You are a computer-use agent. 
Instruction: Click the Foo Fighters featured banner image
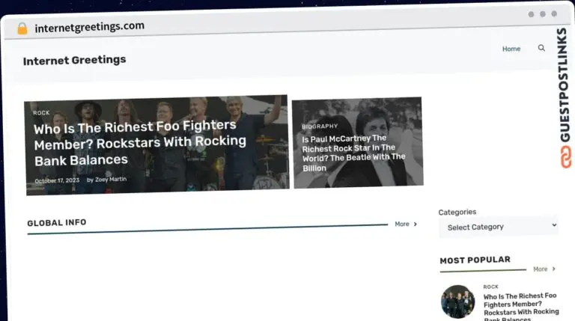tap(157, 145)
